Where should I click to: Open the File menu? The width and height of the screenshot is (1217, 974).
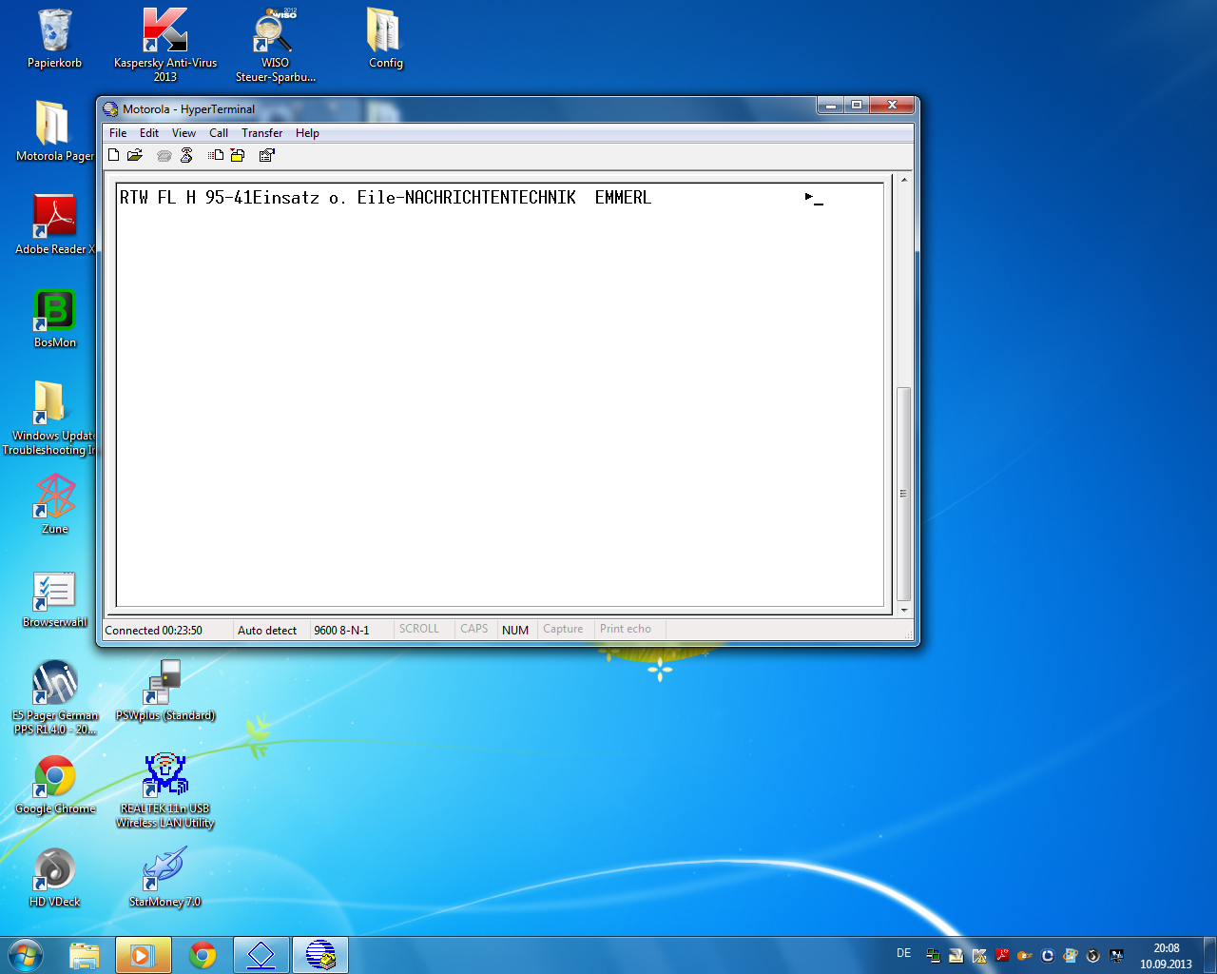(x=118, y=133)
